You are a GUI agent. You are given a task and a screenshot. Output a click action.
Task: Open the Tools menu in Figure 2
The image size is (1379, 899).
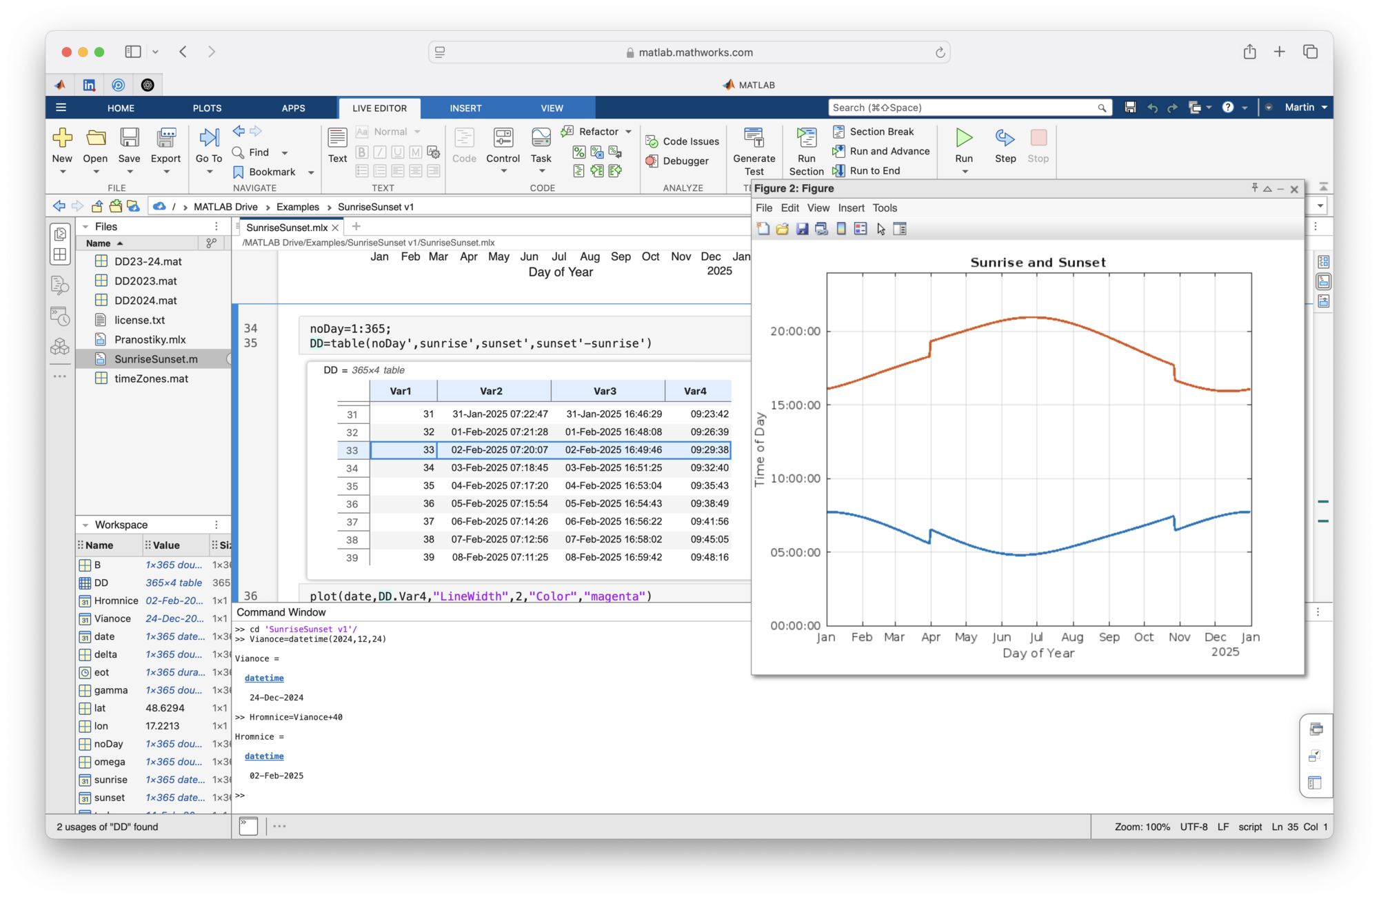(x=885, y=208)
